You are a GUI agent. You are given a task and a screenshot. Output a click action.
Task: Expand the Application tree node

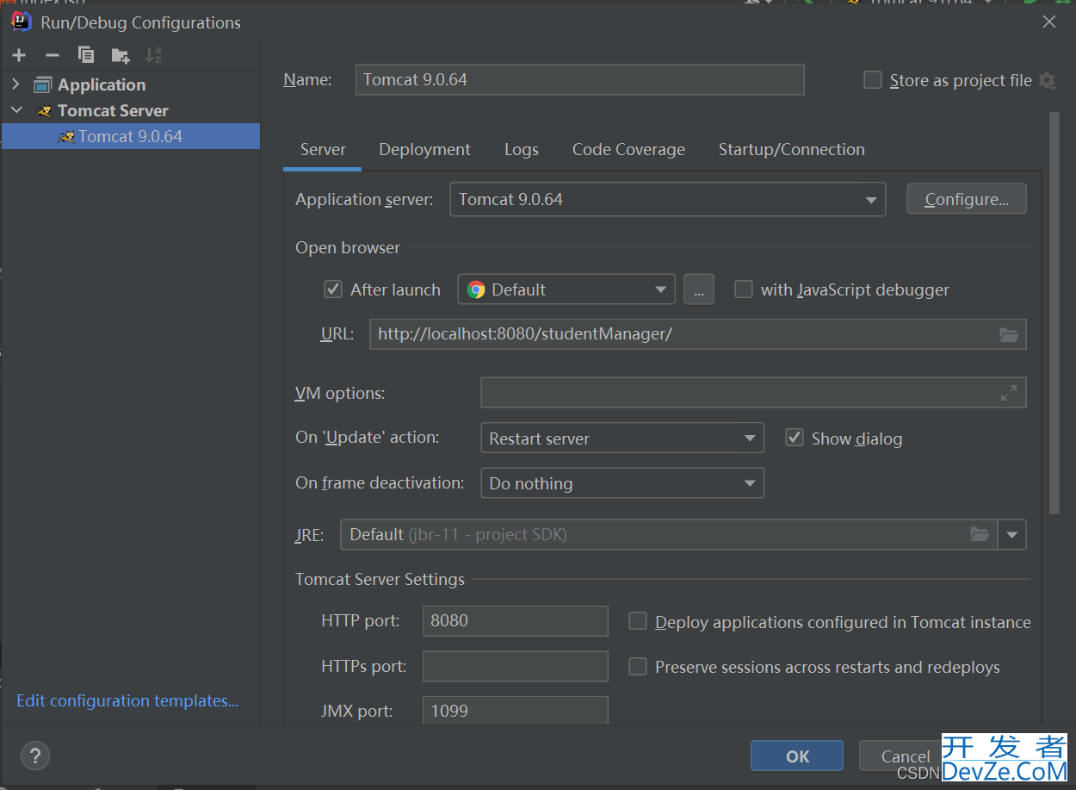pos(15,84)
